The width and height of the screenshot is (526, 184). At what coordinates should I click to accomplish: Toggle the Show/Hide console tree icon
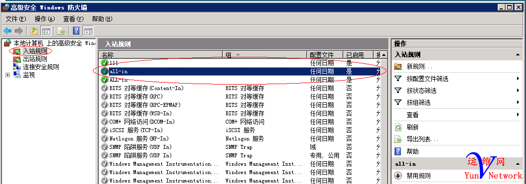coord(46,31)
